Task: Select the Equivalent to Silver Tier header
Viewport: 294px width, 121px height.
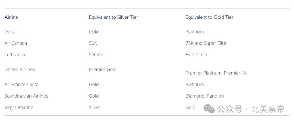Action: click(x=114, y=17)
